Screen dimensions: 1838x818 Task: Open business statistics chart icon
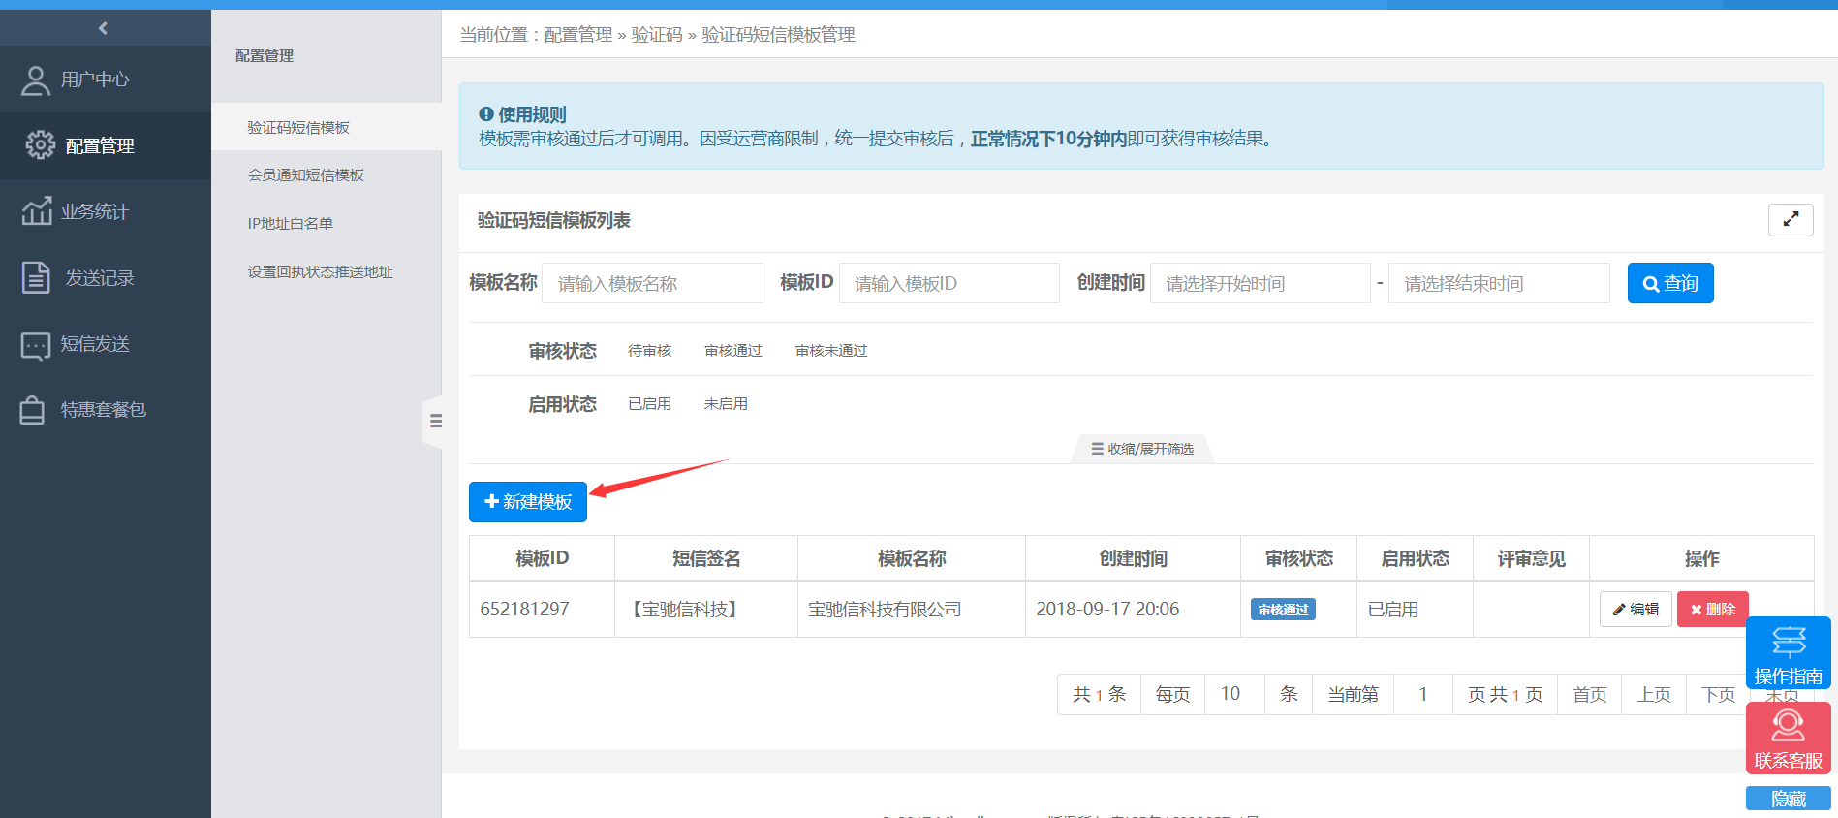coord(37,211)
